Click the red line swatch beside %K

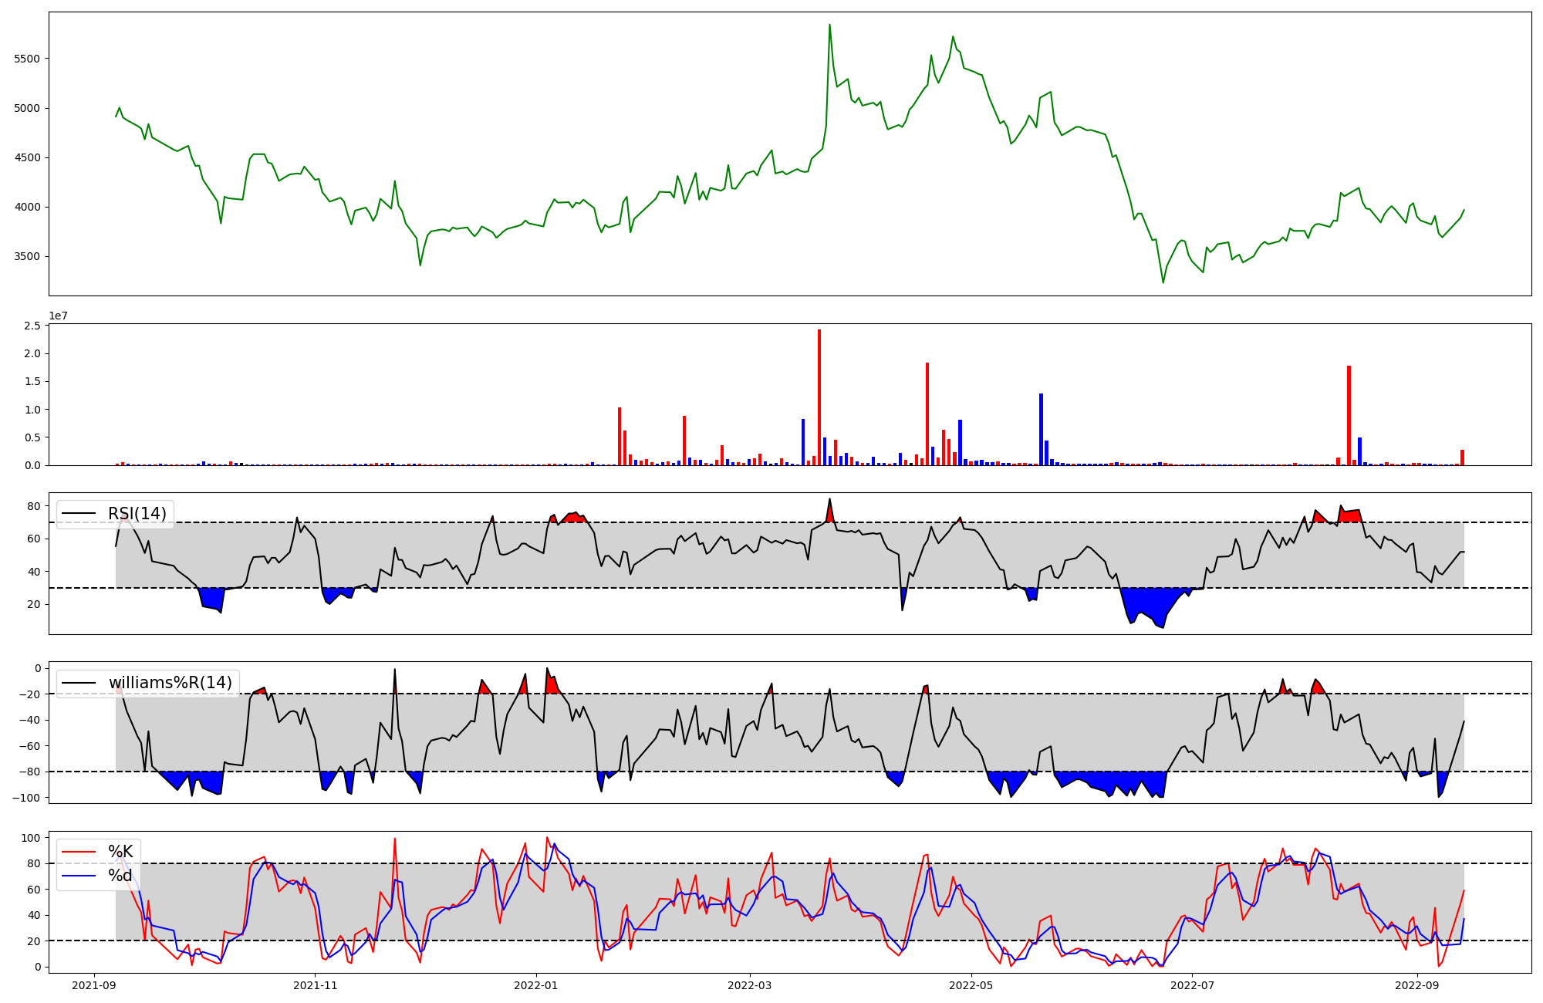pyautogui.click(x=79, y=852)
